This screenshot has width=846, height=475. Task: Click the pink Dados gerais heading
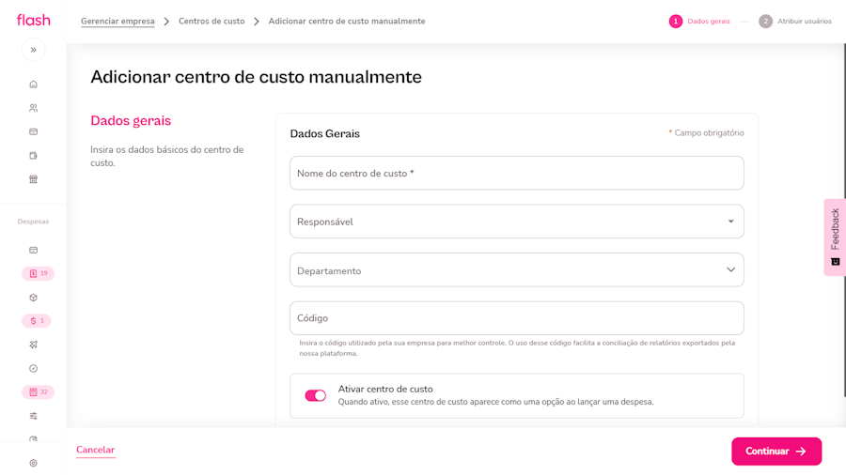click(x=131, y=121)
